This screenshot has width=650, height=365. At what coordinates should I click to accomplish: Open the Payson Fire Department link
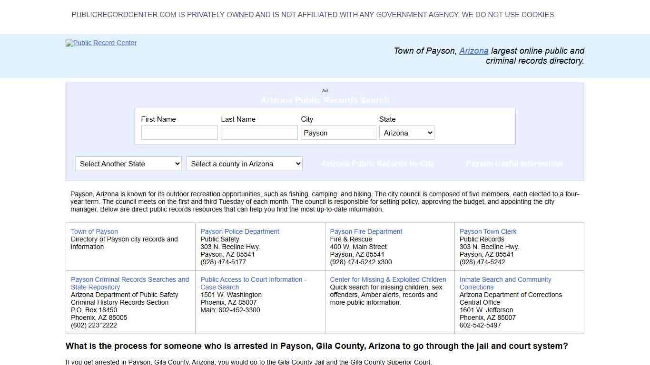click(365, 231)
